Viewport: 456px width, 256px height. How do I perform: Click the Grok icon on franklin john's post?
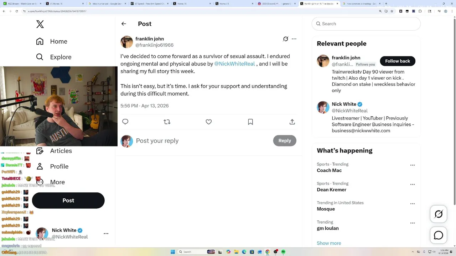point(285,39)
